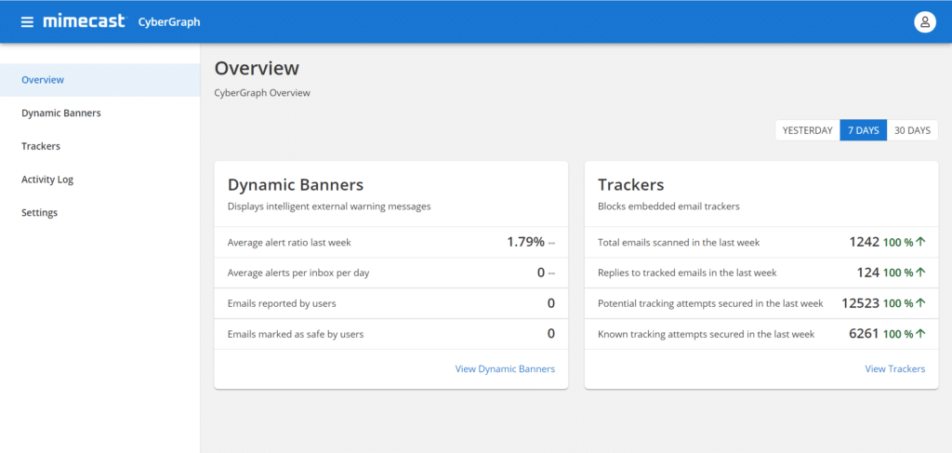The height and width of the screenshot is (453, 952).
Task: Click up arrow beside 12523 potential attempts
Action: tap(920, 303)
